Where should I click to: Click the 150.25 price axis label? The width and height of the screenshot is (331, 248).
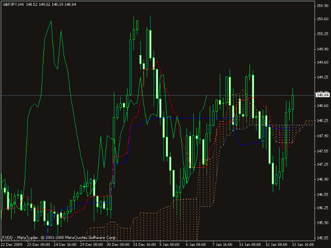pos(323,34)
